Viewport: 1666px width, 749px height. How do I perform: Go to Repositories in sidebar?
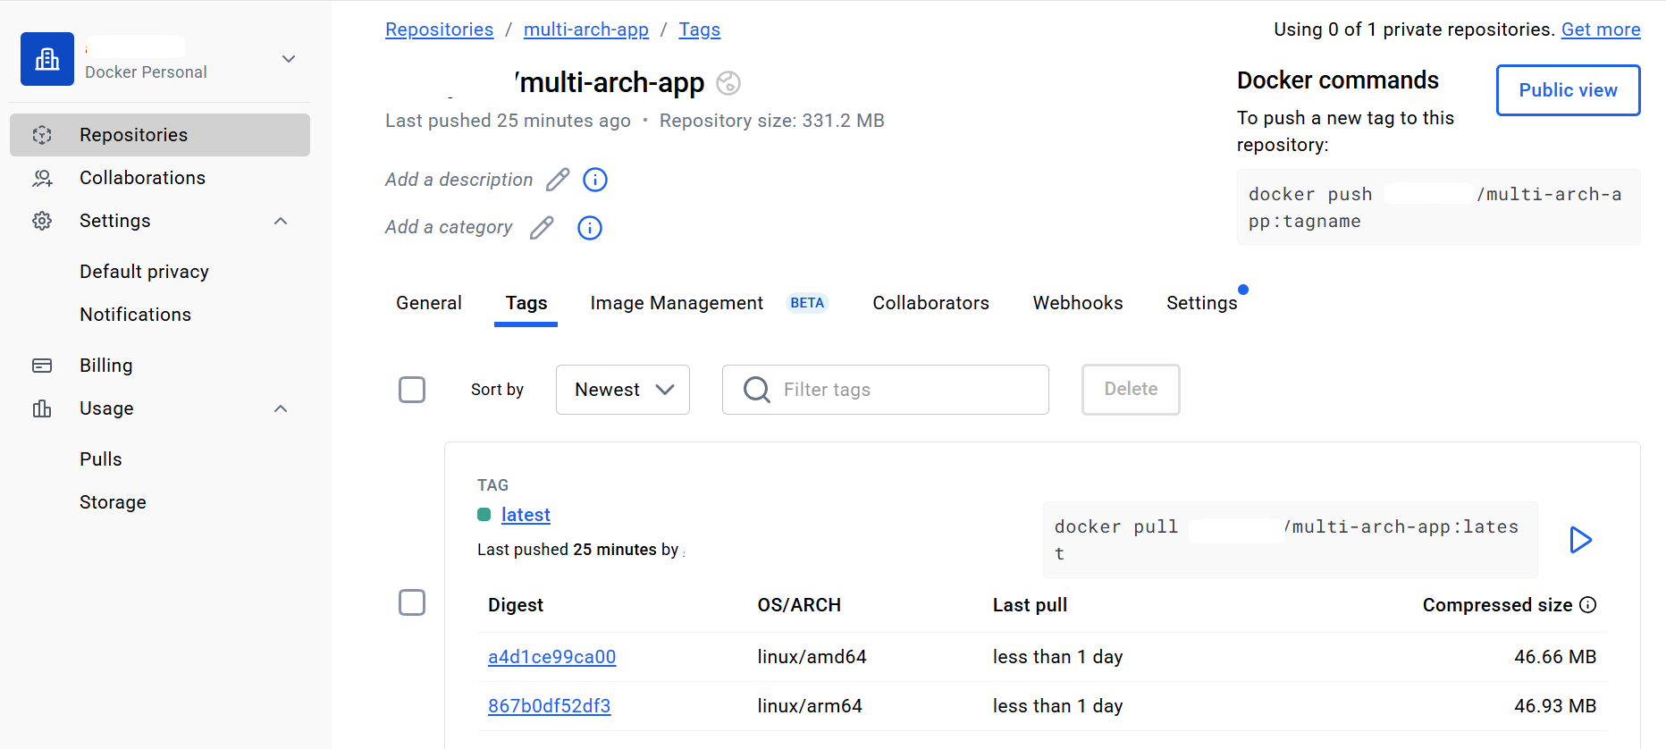(160, 135)
